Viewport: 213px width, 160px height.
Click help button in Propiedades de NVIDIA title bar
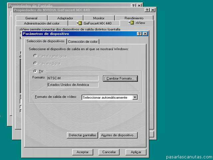coord(147,10)
